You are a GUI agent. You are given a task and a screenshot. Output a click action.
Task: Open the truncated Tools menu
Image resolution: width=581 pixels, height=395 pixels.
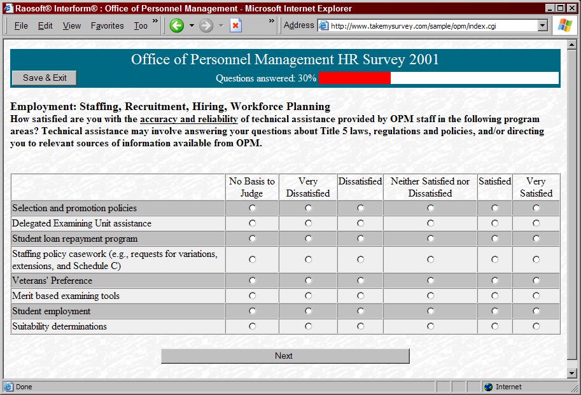(141, 25)
